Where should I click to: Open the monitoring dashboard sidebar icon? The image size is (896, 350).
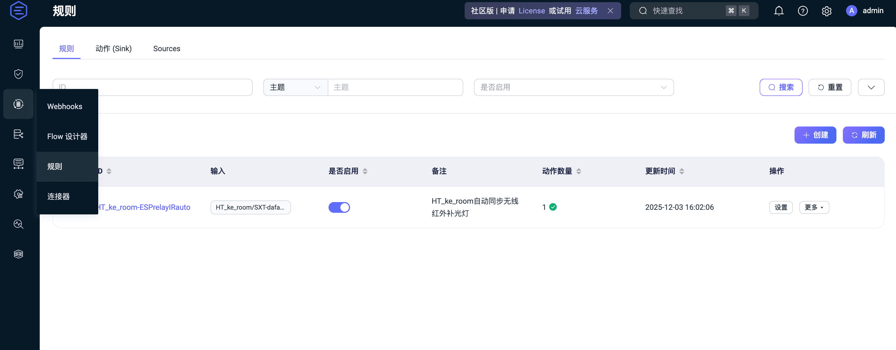point(19,44)
